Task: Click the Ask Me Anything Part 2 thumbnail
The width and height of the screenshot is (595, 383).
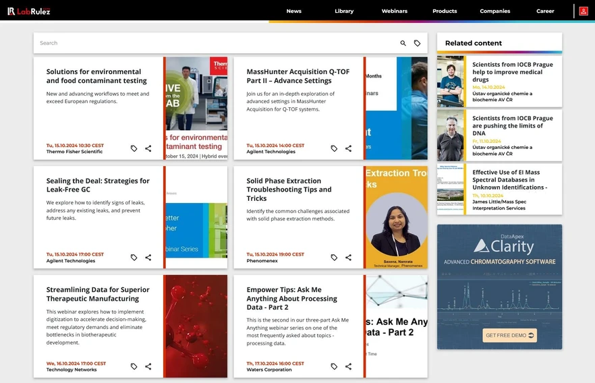Action: [x=397, y=326]
